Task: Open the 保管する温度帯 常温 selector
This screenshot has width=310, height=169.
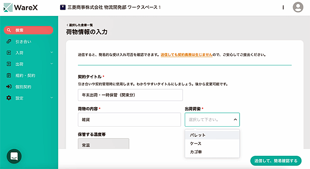Action: (104, 144)
